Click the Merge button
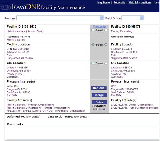Screen dimensions: 160x141 [99, 95]
